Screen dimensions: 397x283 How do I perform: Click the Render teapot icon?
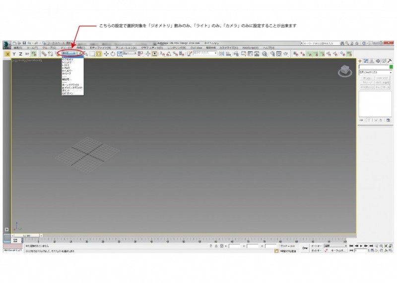click(x=286, y=53)
